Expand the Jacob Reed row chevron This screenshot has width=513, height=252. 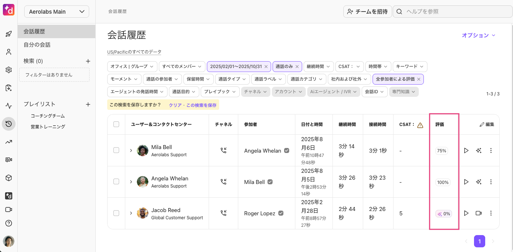click(131, 213)
